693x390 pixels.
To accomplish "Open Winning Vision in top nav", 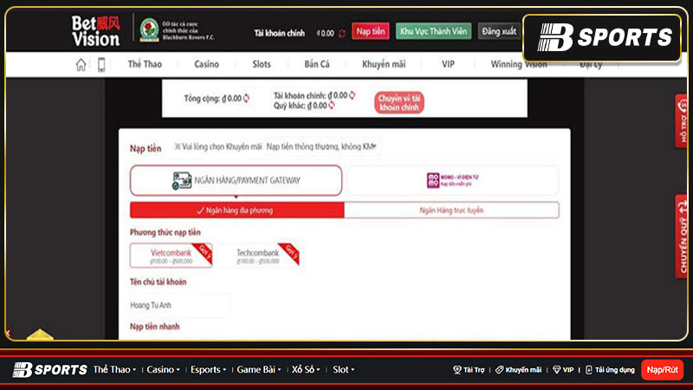I will 519,64.
